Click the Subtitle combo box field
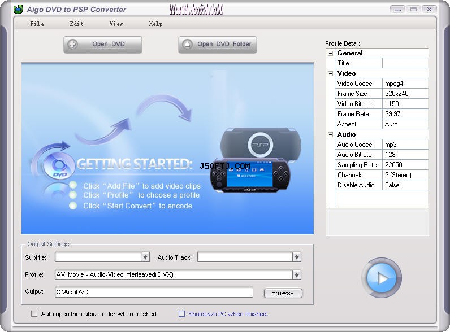Viewport: 450px width, 332px height. pos(102,257)
